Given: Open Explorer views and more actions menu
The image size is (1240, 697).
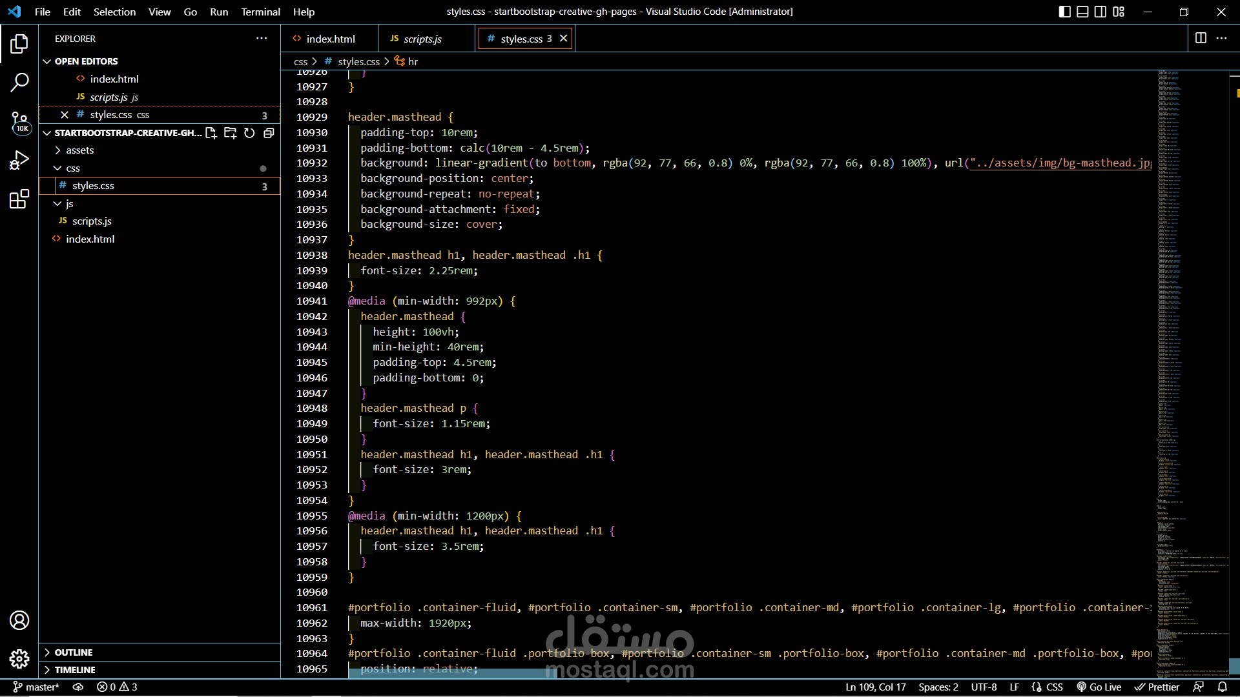Looking at the screenshot, I should 262,38.
